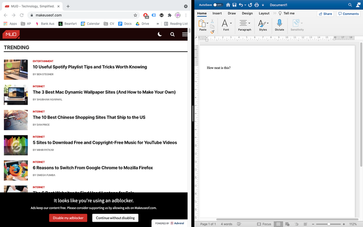Screen dimensions: 363x227
Task: Open the Comments pane button
Action: (348, 14)
